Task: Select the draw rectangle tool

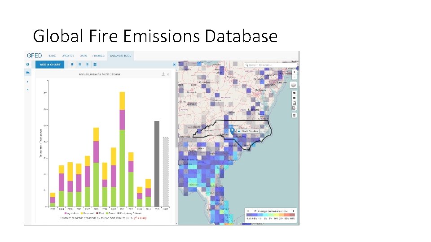Action: (x=294, y=98)
